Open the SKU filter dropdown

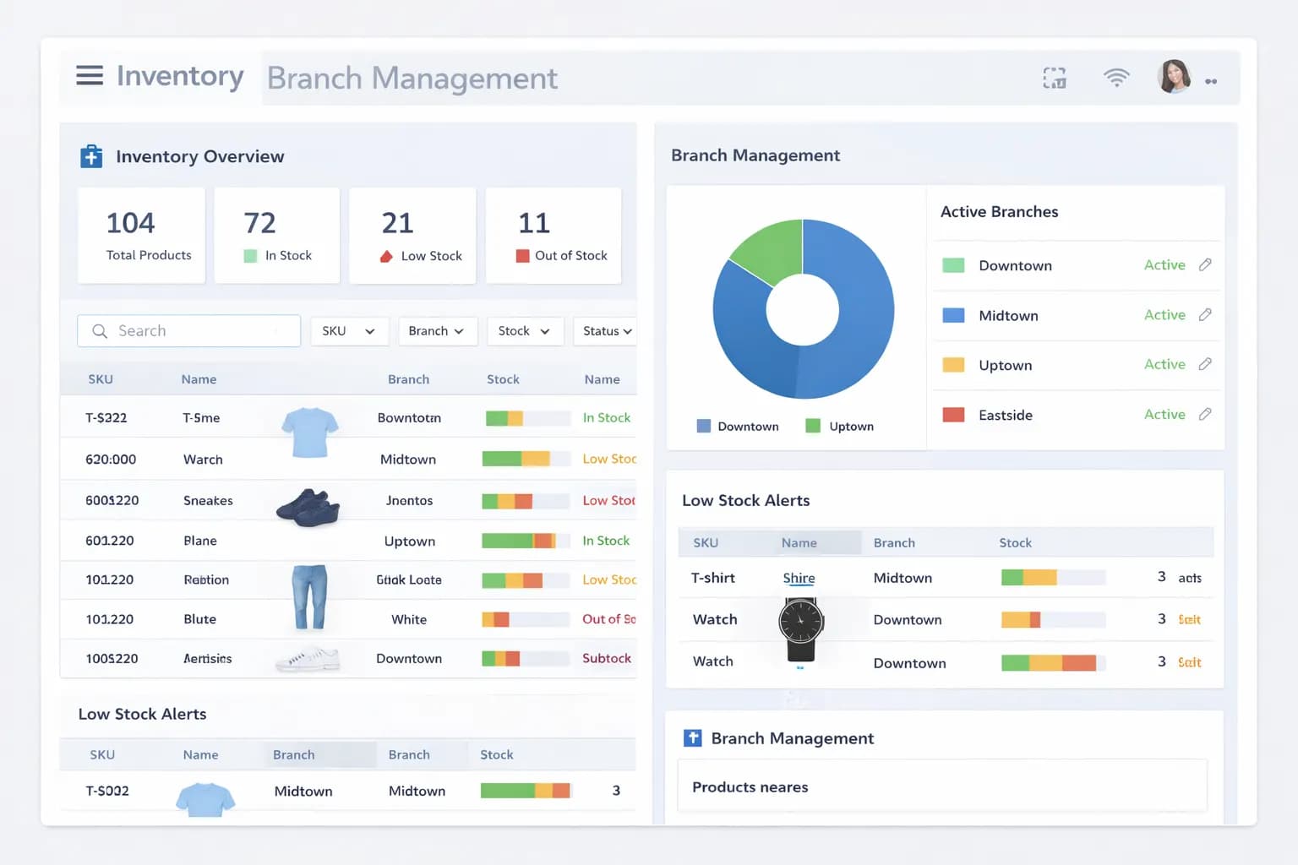pos(349,330)
